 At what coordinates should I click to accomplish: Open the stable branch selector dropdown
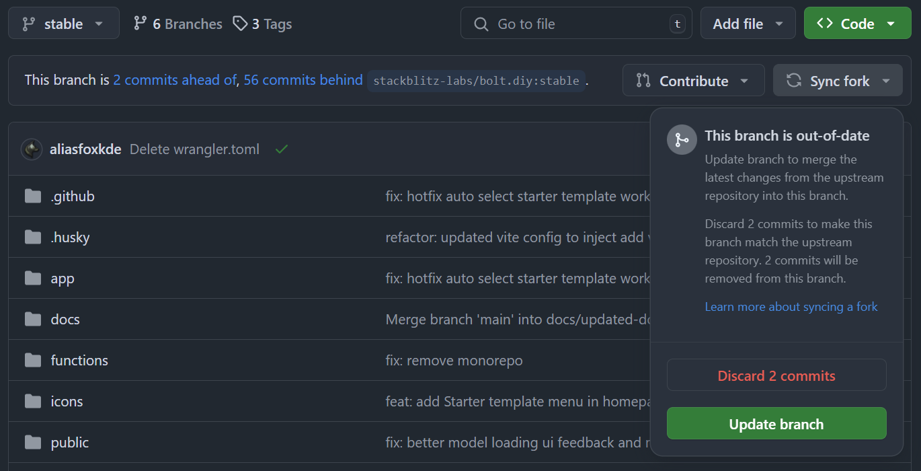click(x=63, y=24)
